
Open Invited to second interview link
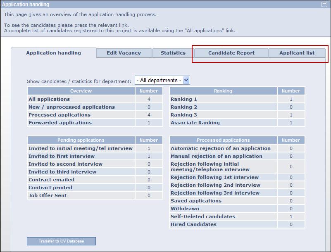(65, 164)
